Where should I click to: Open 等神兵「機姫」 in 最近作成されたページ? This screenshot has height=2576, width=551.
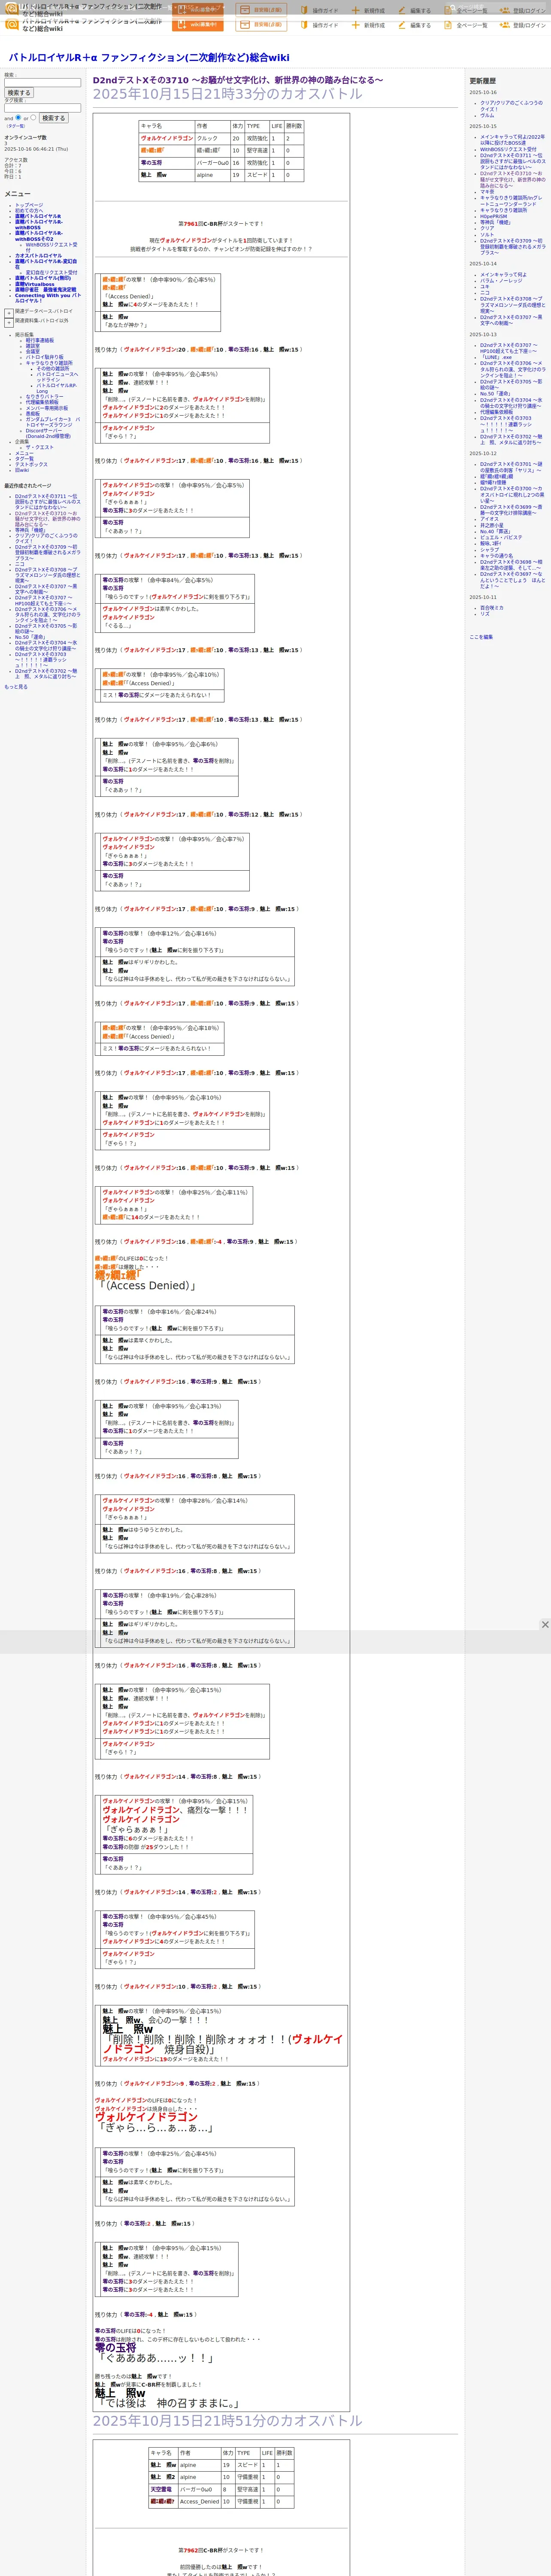pos(30,530)
